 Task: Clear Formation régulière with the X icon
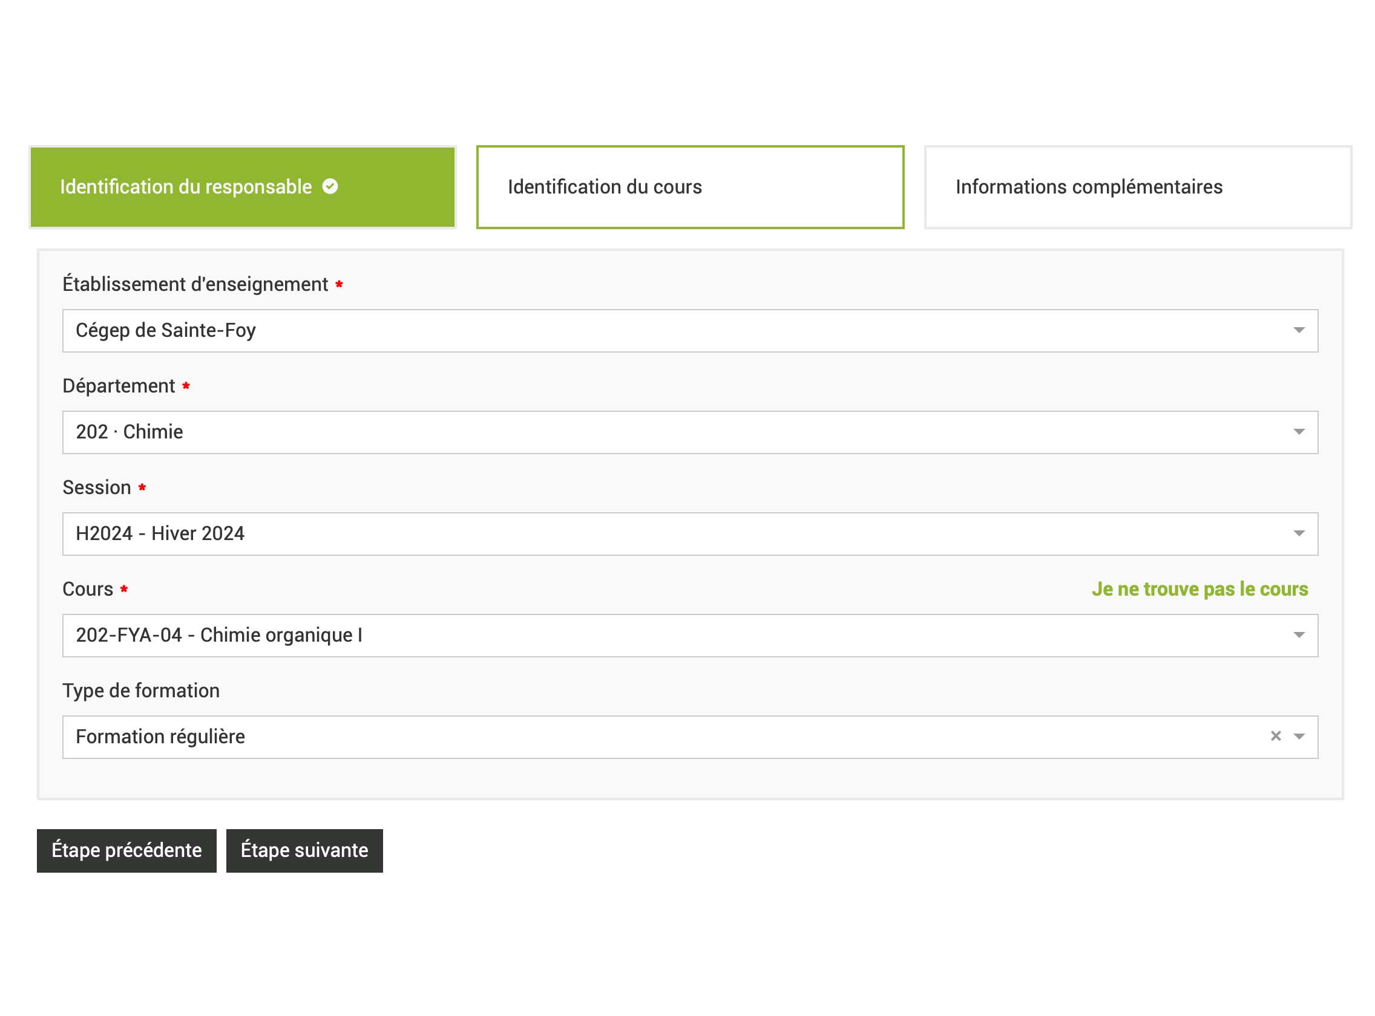point(1275,736)
